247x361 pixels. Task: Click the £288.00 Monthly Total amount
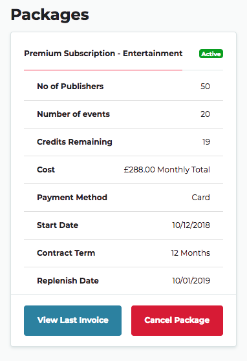(167, 170)
